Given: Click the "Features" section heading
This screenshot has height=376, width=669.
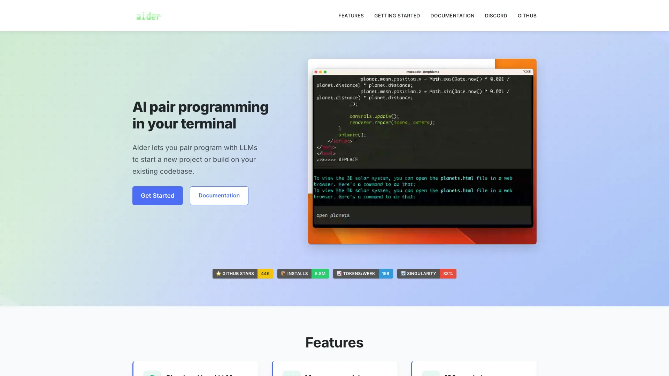Looking at the screenshot, I should pos(334,343).
